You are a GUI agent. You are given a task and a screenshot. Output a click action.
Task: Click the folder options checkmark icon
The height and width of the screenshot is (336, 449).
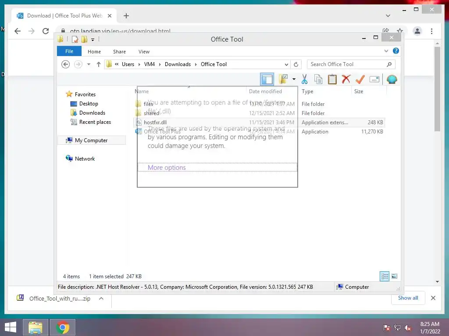[284, 79]
